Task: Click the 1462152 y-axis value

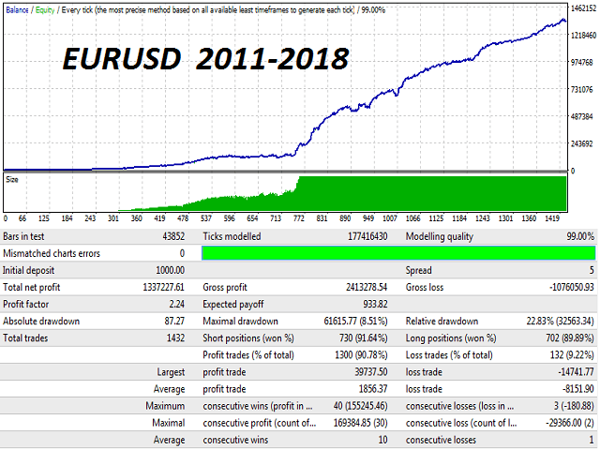Action: [x=583, y=8]
